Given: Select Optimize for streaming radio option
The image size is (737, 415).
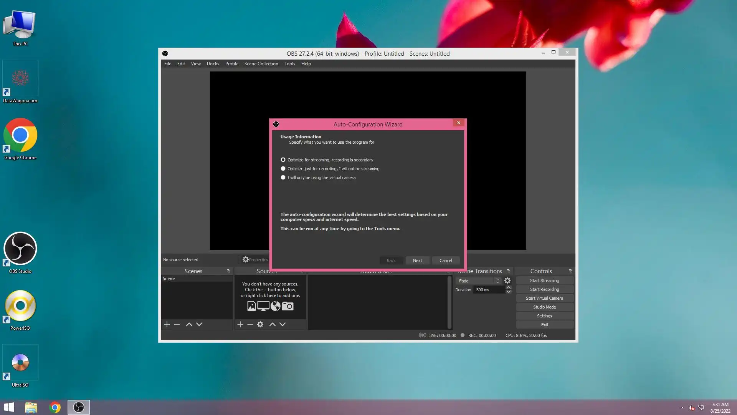Looking at the screenshot, I should [283, 160].
